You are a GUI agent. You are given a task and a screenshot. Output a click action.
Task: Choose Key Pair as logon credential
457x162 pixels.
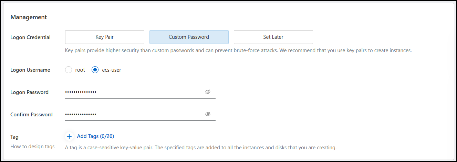[104, 37]
